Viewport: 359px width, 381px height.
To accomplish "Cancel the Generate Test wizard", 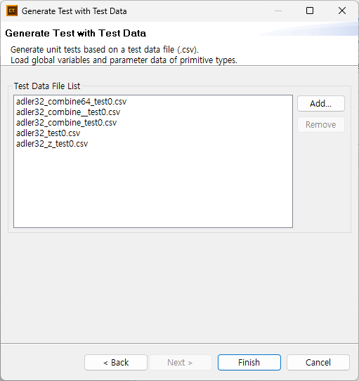I will (x=318, y=362).
